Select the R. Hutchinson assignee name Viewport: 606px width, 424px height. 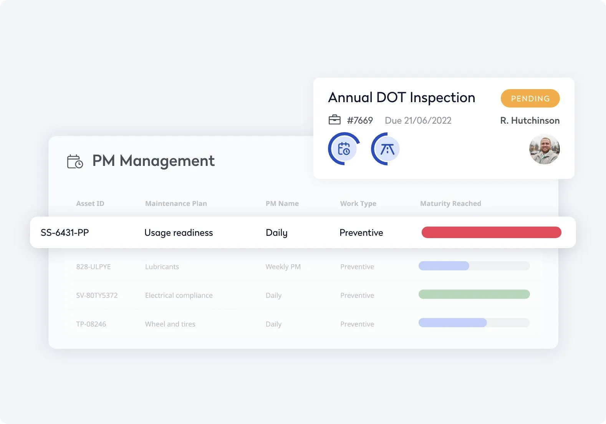(530, 121)
